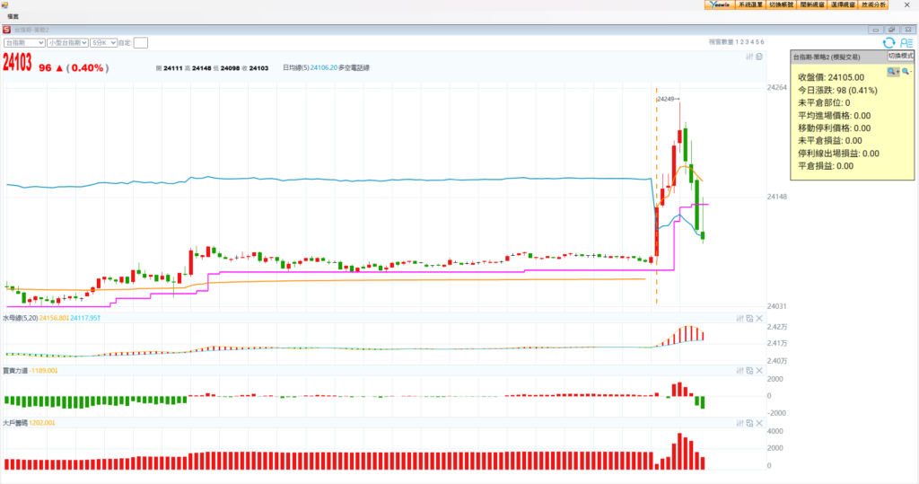Set window count to 4

(x=751, y=42)
